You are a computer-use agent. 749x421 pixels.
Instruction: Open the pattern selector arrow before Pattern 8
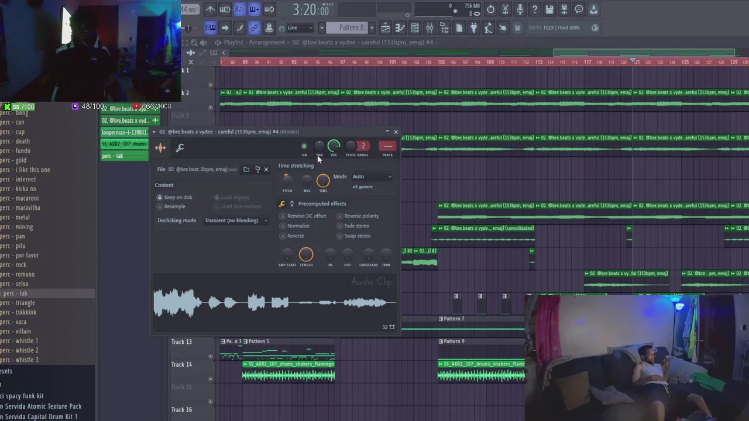point(322,27)
